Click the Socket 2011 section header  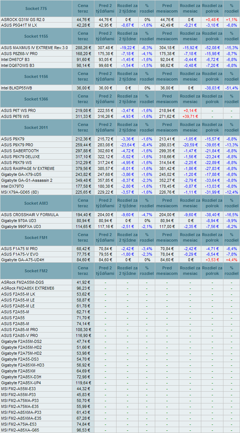36,127
